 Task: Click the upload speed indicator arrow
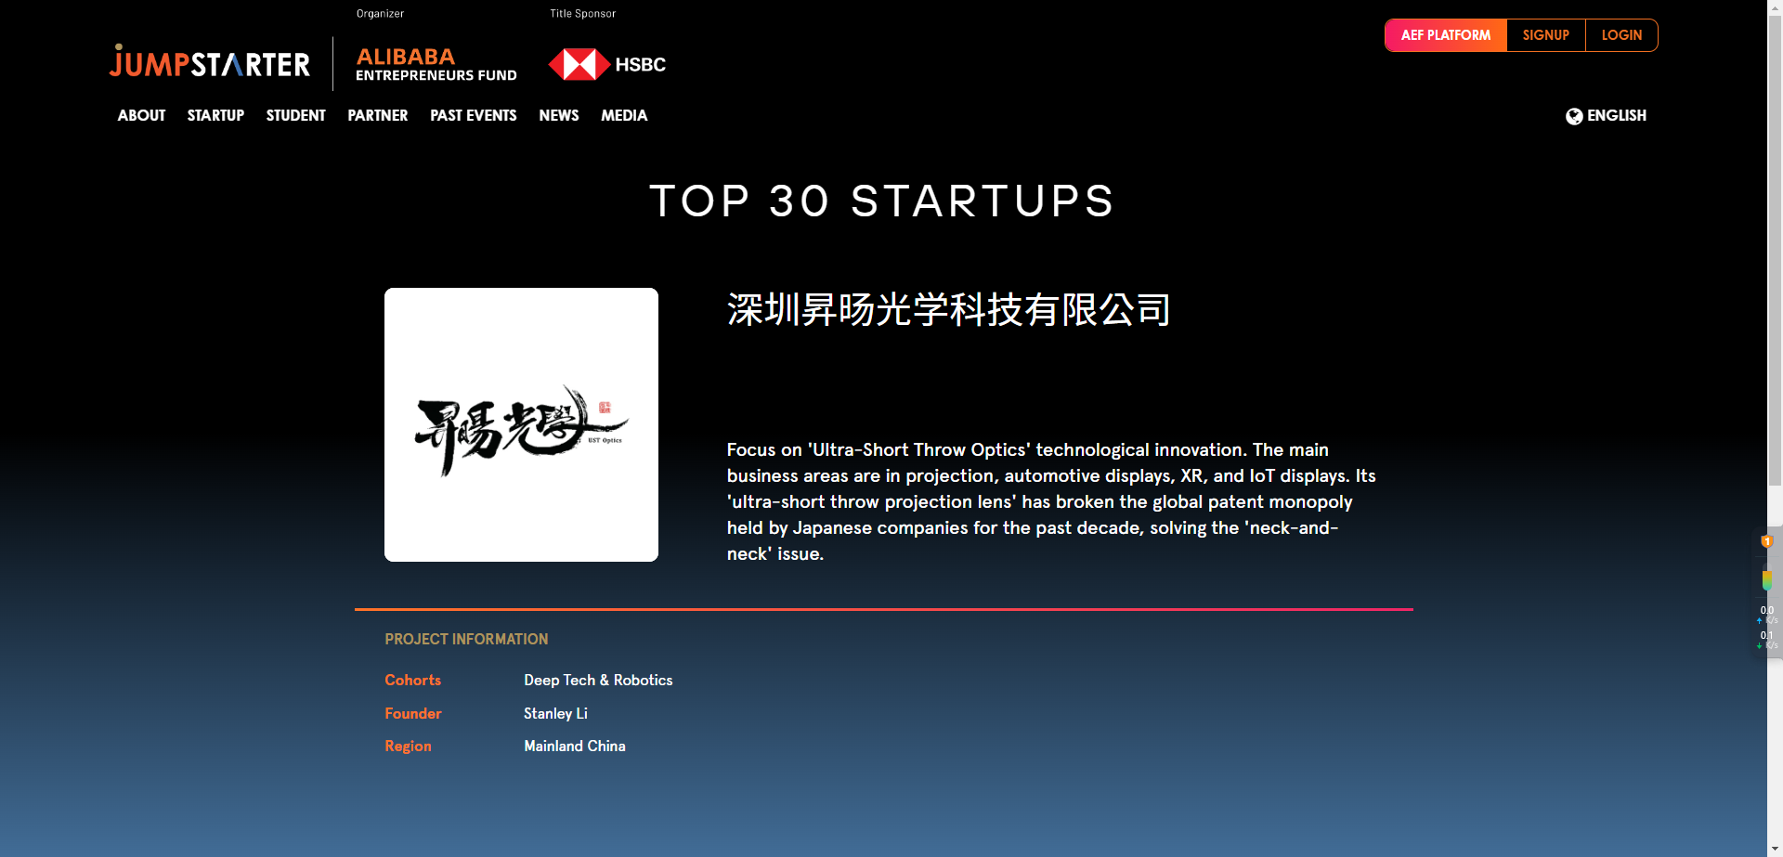(x=1759, y=620)
